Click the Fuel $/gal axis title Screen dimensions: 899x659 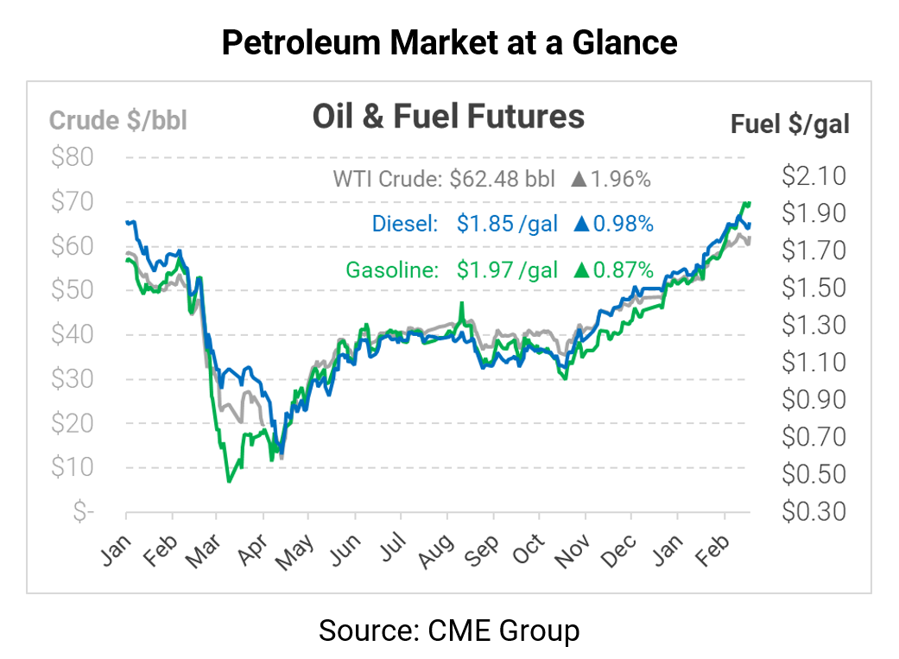tap(789, 124)
